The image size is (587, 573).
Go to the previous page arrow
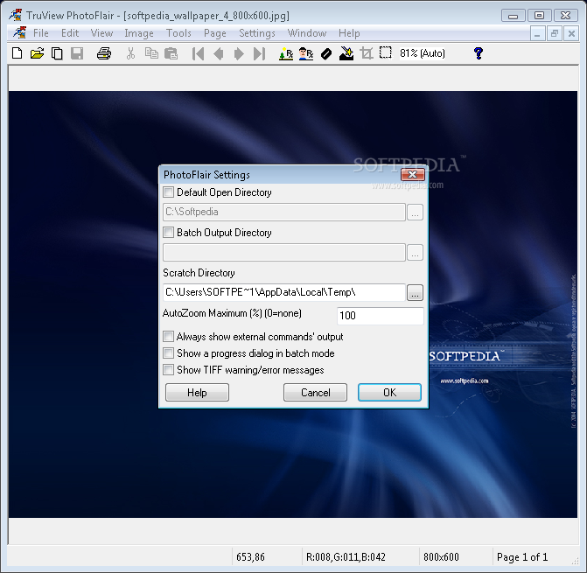tap(219, 53)
